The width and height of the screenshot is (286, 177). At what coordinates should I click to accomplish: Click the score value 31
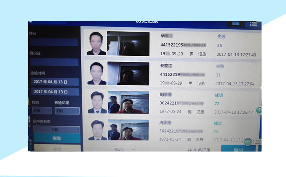click(x=218, y=75)
